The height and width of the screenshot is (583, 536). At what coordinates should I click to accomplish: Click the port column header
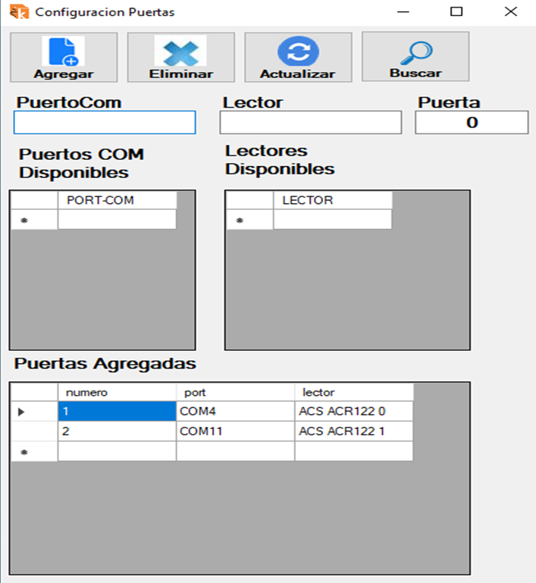coord(235,392)
